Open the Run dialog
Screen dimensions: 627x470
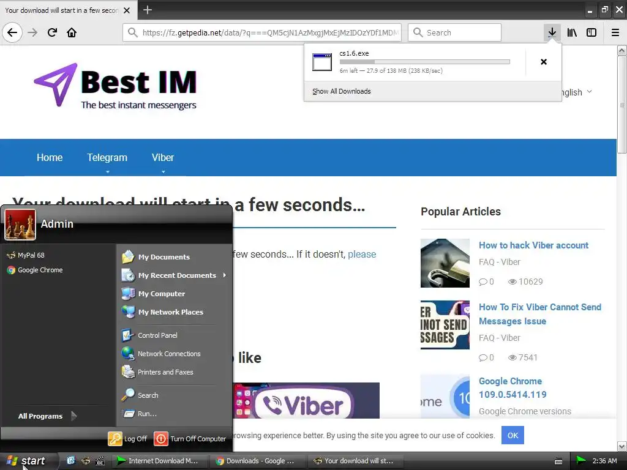[139, 413]
